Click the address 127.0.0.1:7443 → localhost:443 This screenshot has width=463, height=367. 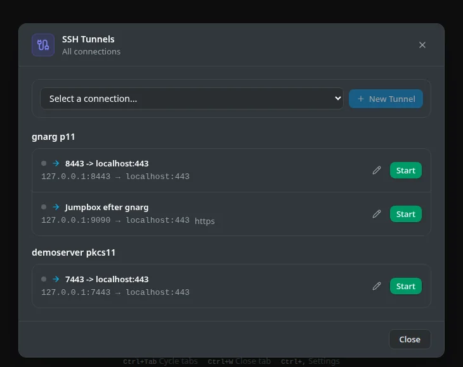[x=115, y=292]
